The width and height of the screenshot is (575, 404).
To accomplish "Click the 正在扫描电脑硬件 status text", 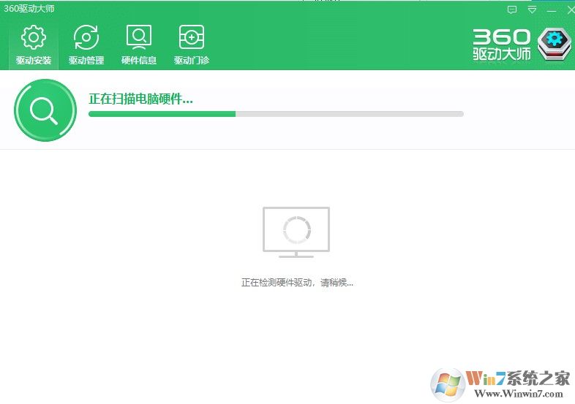I will (x=140, y=99).
